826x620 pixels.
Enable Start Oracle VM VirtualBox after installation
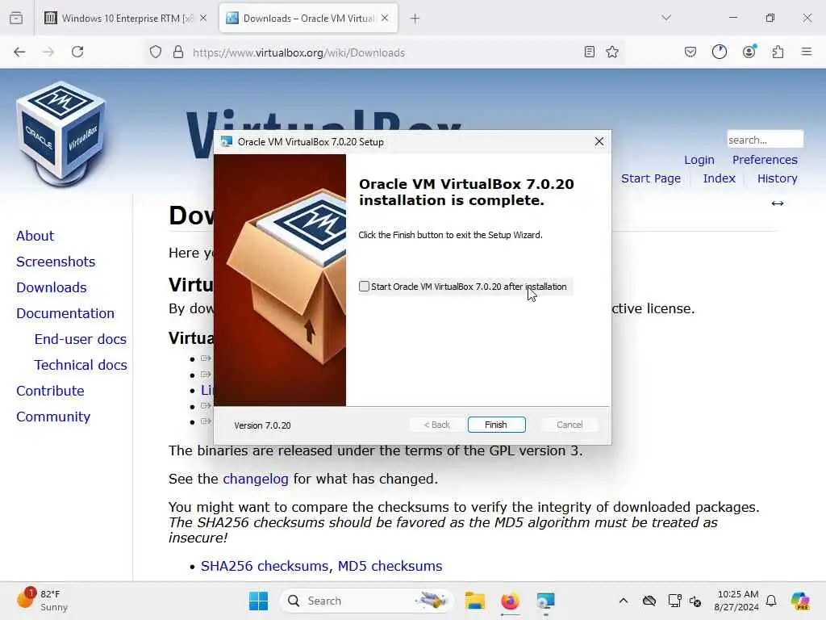364,287
